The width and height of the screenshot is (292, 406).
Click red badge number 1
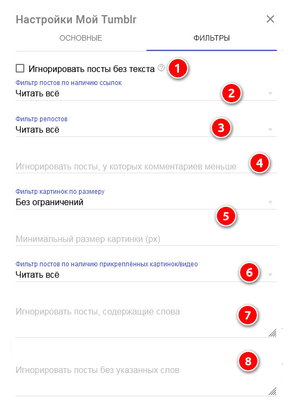coord(177,68)
